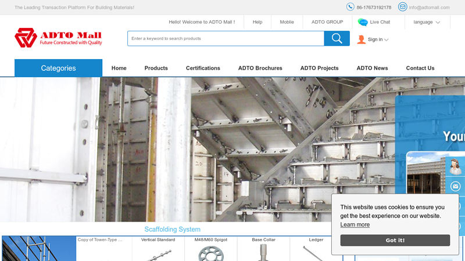
Task: Expand the language dropdown
Action: pyautogui.click(x=427, y=22)
